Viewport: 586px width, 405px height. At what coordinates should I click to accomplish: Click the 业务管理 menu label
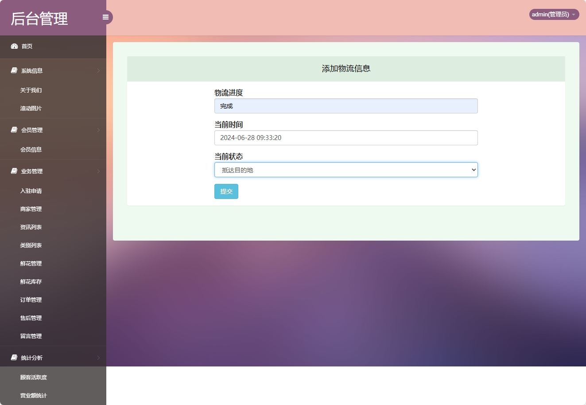point(32,171)
